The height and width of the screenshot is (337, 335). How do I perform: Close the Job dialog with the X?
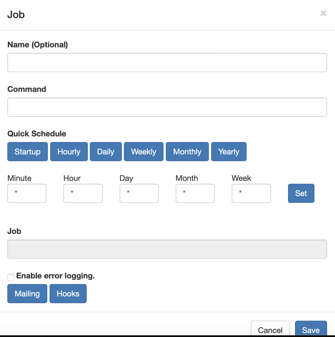(323, 14)
